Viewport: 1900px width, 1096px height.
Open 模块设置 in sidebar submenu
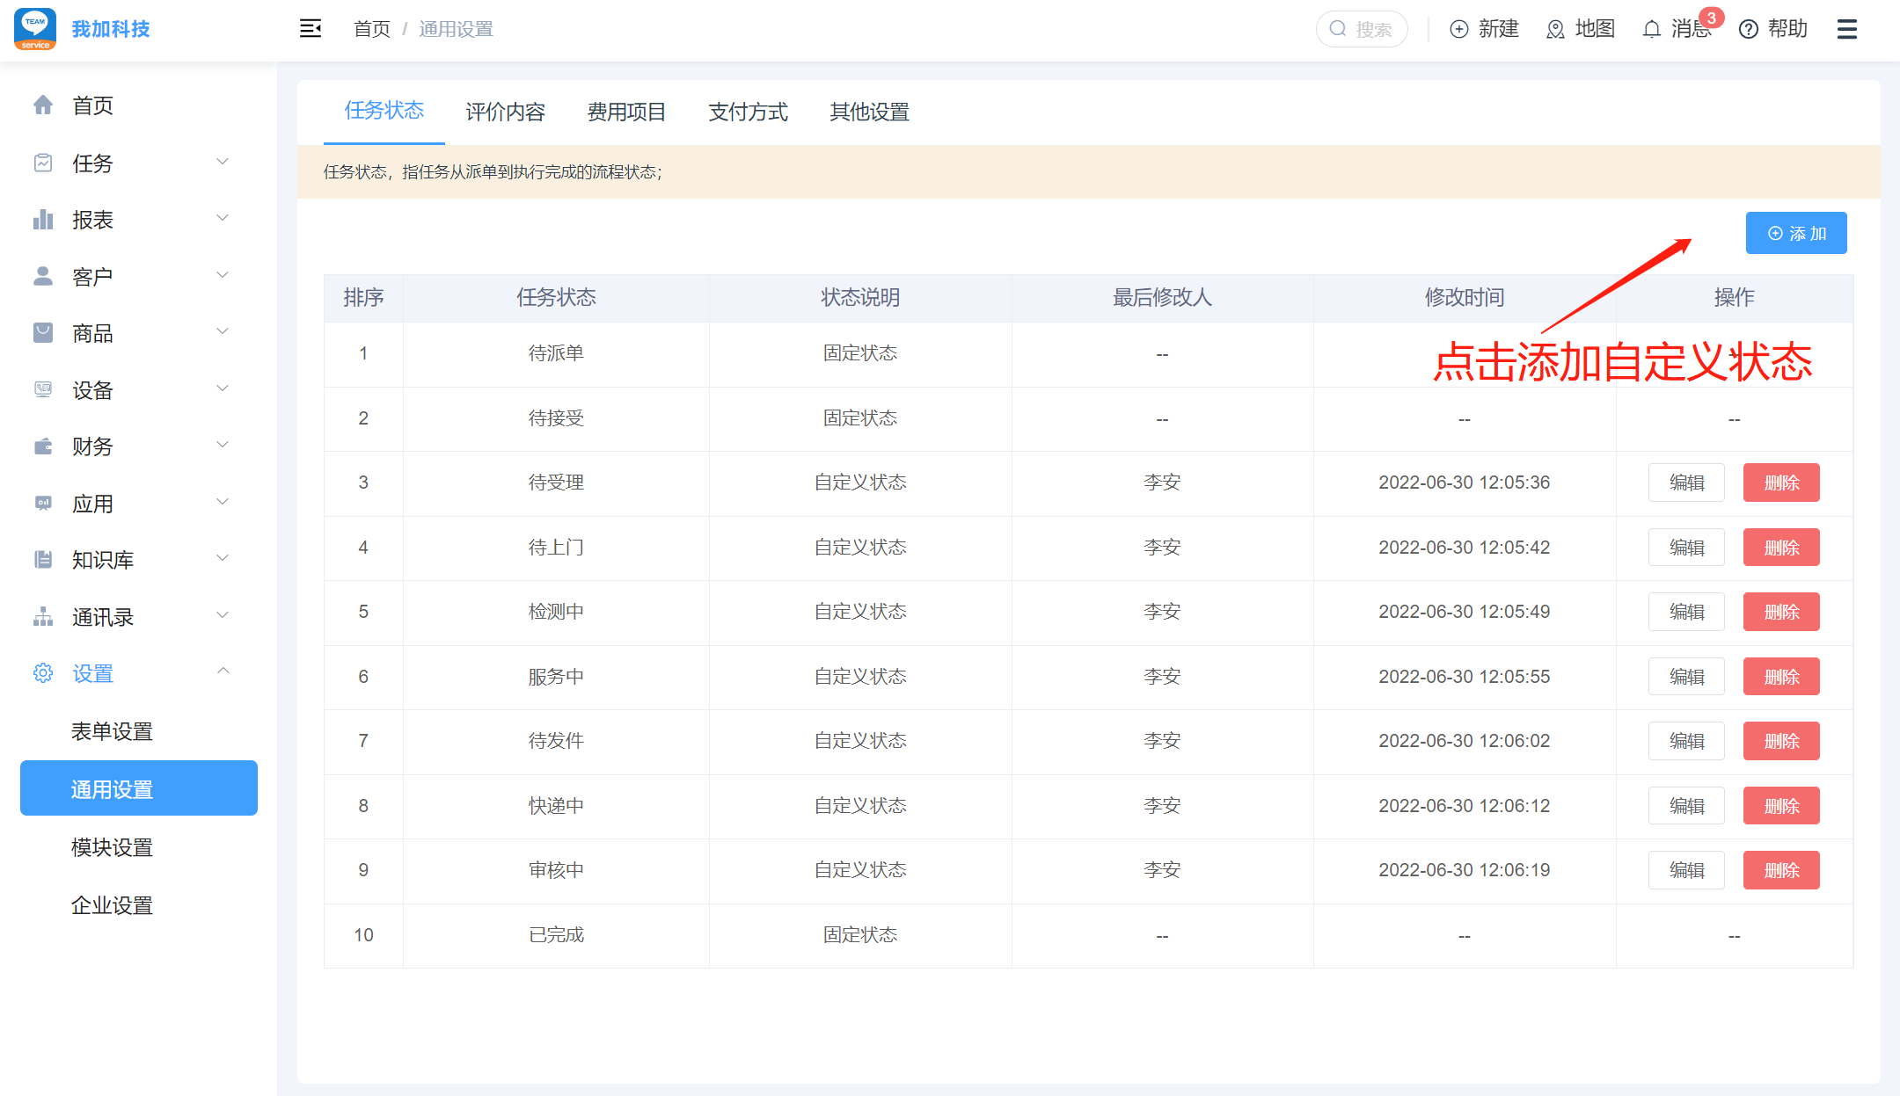(112, 847)
